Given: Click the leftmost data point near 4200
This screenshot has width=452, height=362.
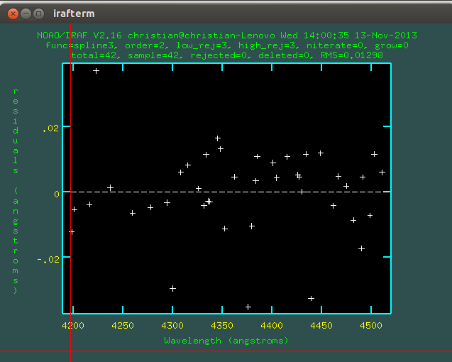Looking at the screenshot, I should tap(71, 232).
